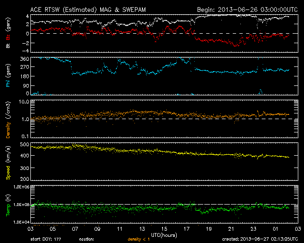The width and height of the screenshot is (304, 243).
Task: Click the yellow "Speed (km/s)" axis label
Action: (8, 163)
